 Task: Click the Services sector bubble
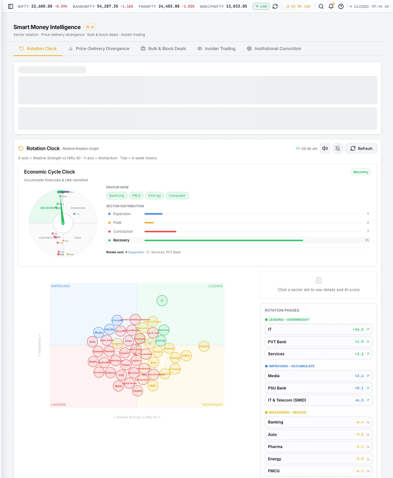coord(164,330)
